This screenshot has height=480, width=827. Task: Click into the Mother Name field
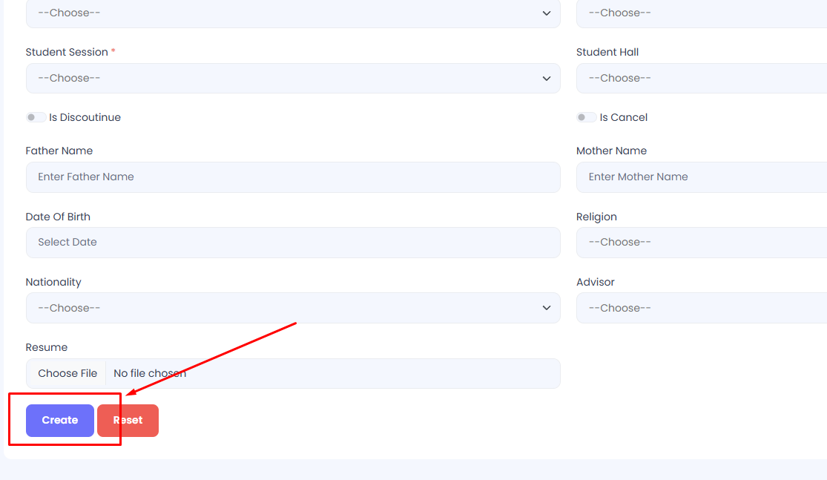[701, 177]
